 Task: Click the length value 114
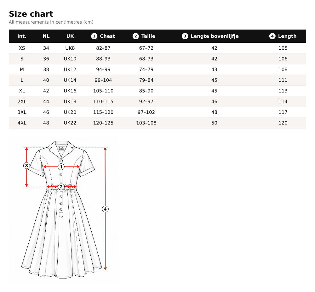(283, 102)
